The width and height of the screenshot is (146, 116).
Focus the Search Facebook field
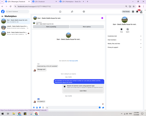pyautogui.click(x=17, y=12)
